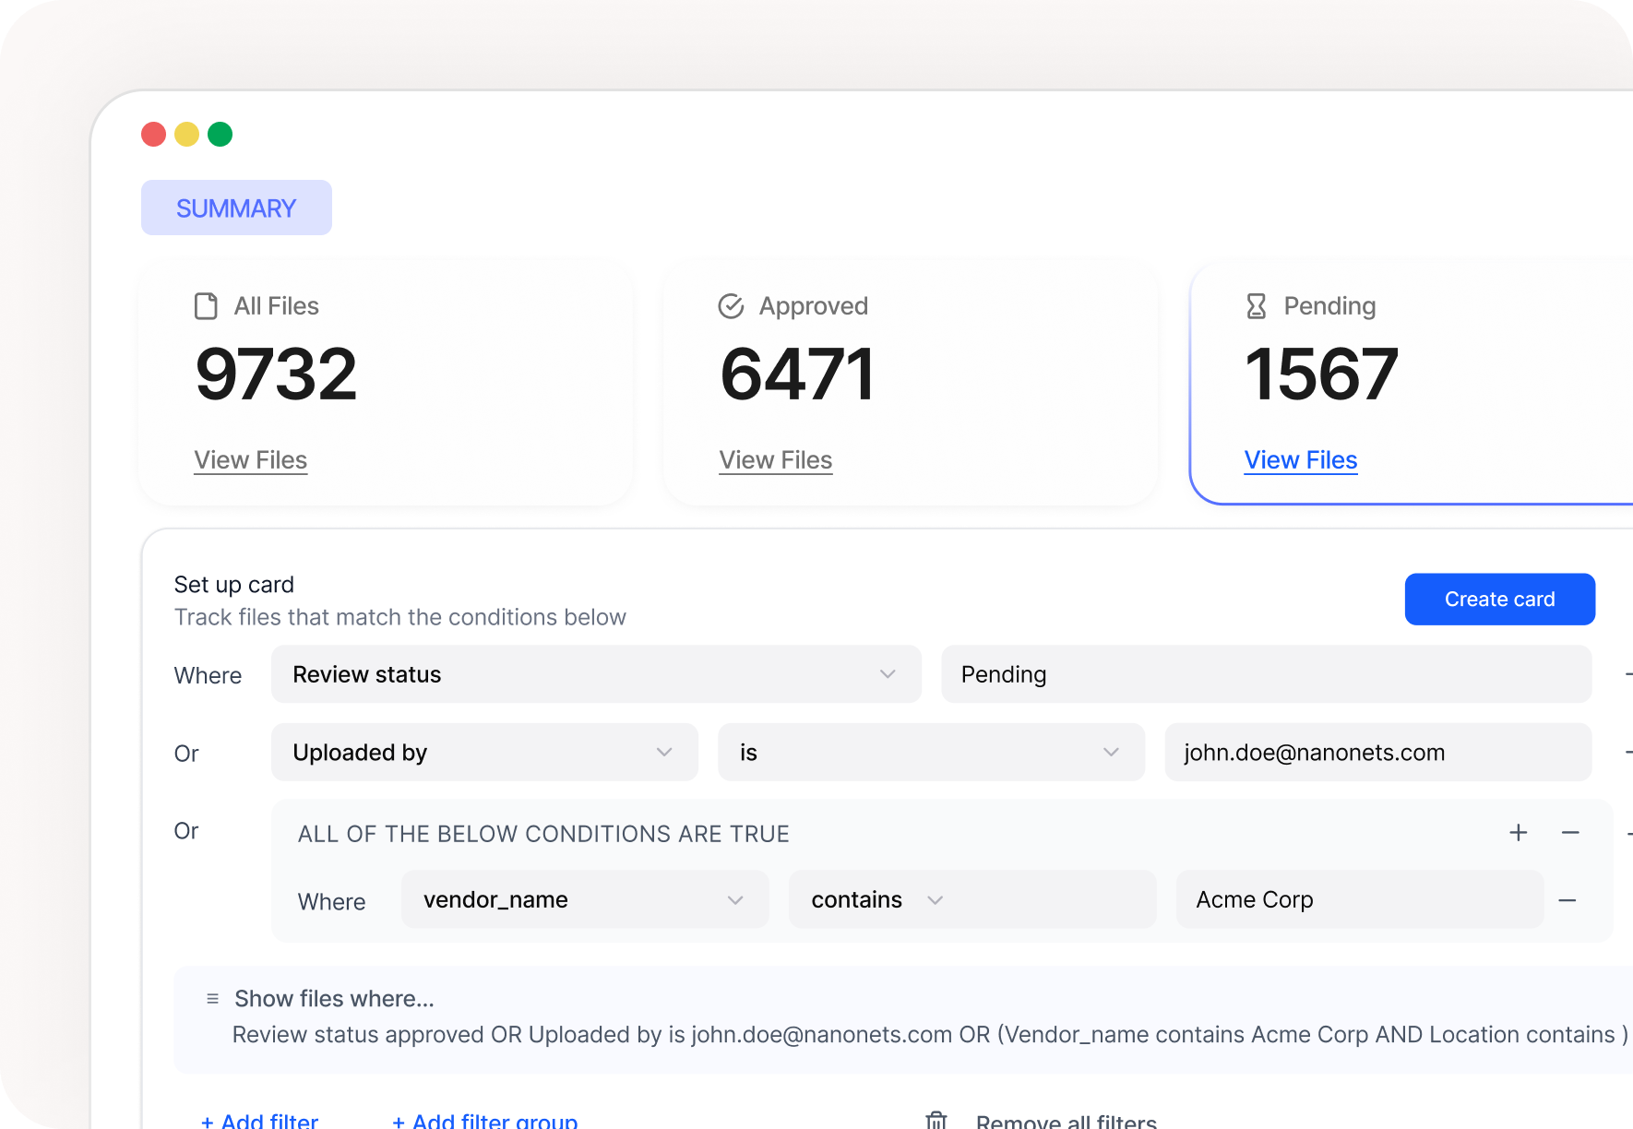Select the All Files card count 9732

pyautogui.click(x=276, y=374)
